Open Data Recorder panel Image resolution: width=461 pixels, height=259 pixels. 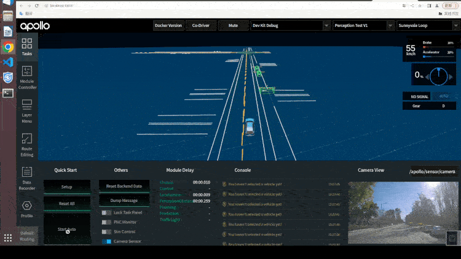[x=27, y=179]
